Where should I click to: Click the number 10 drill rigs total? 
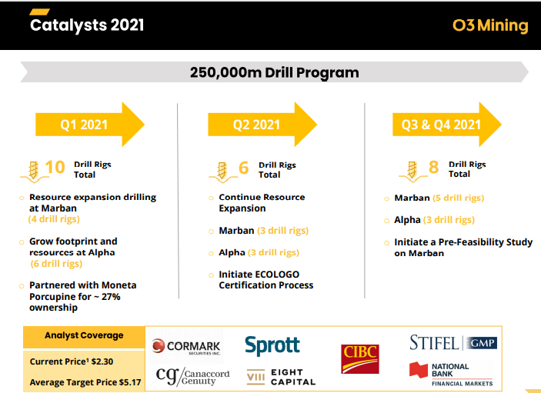click(x=55, y=167)
